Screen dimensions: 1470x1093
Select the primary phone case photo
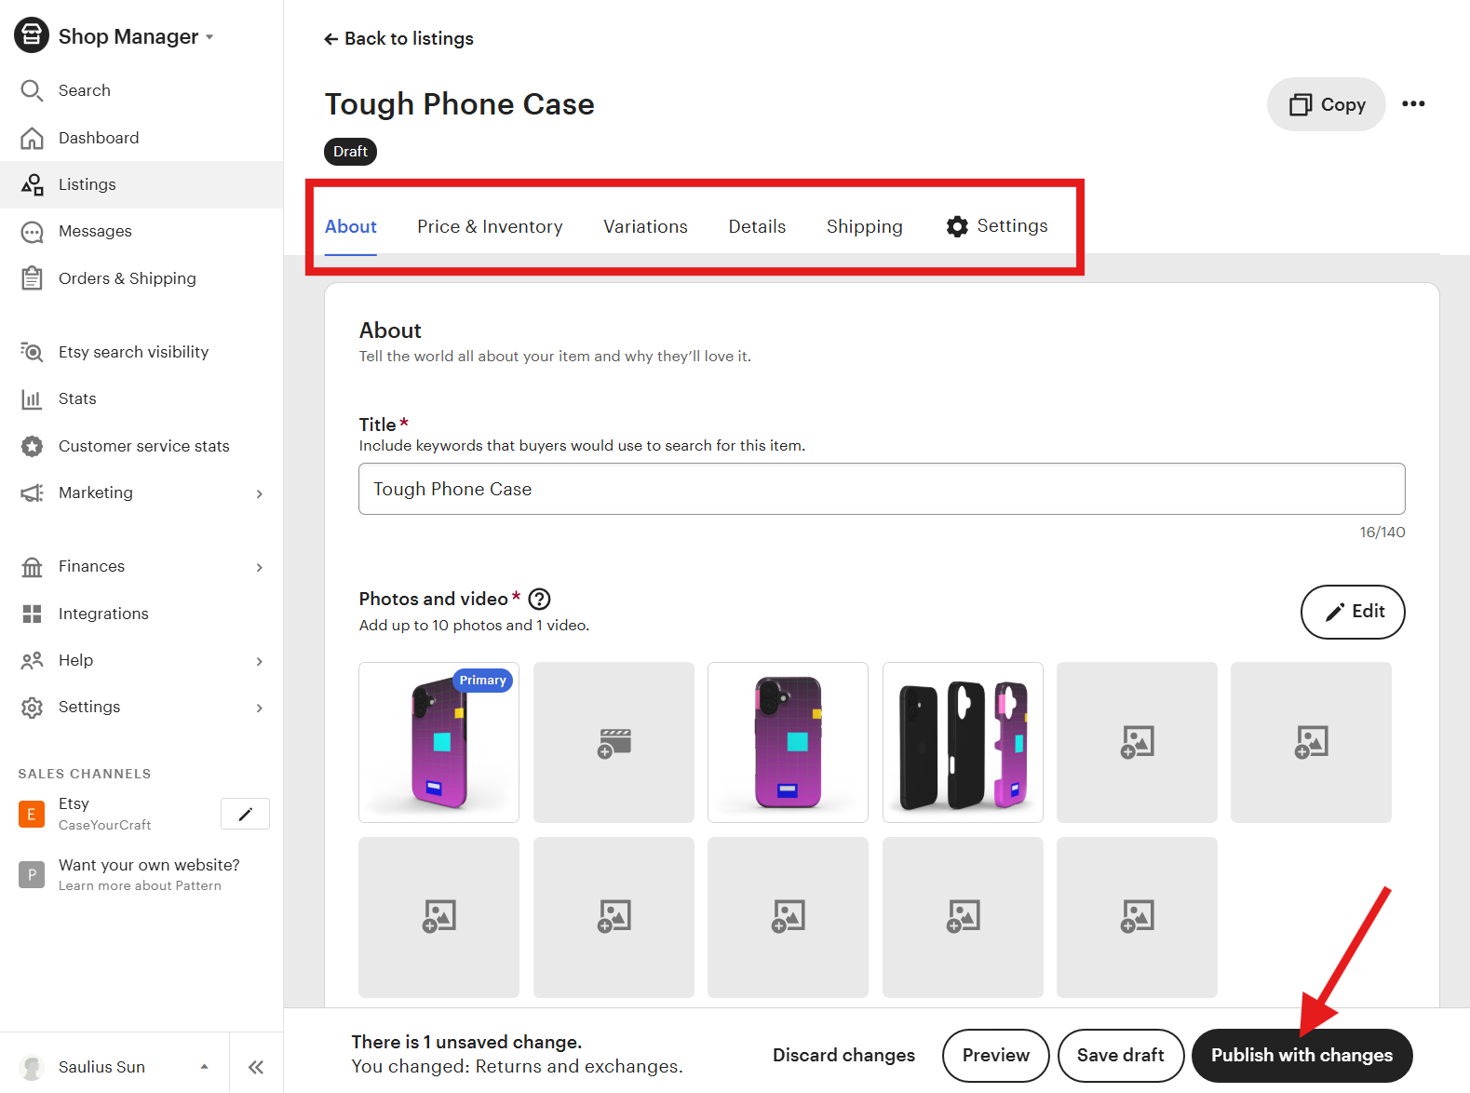click(438, 742)
